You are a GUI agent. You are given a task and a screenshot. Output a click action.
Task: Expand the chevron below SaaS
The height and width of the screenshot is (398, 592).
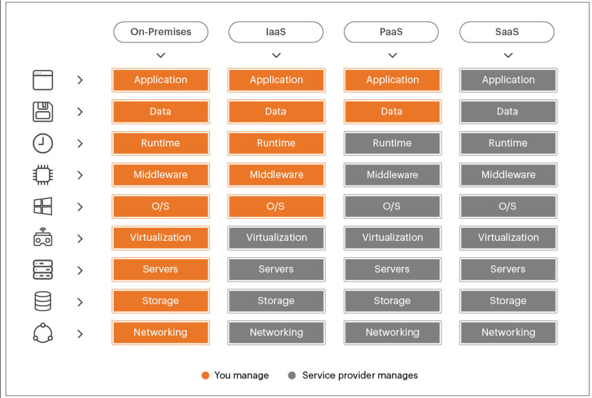point(509,55)
